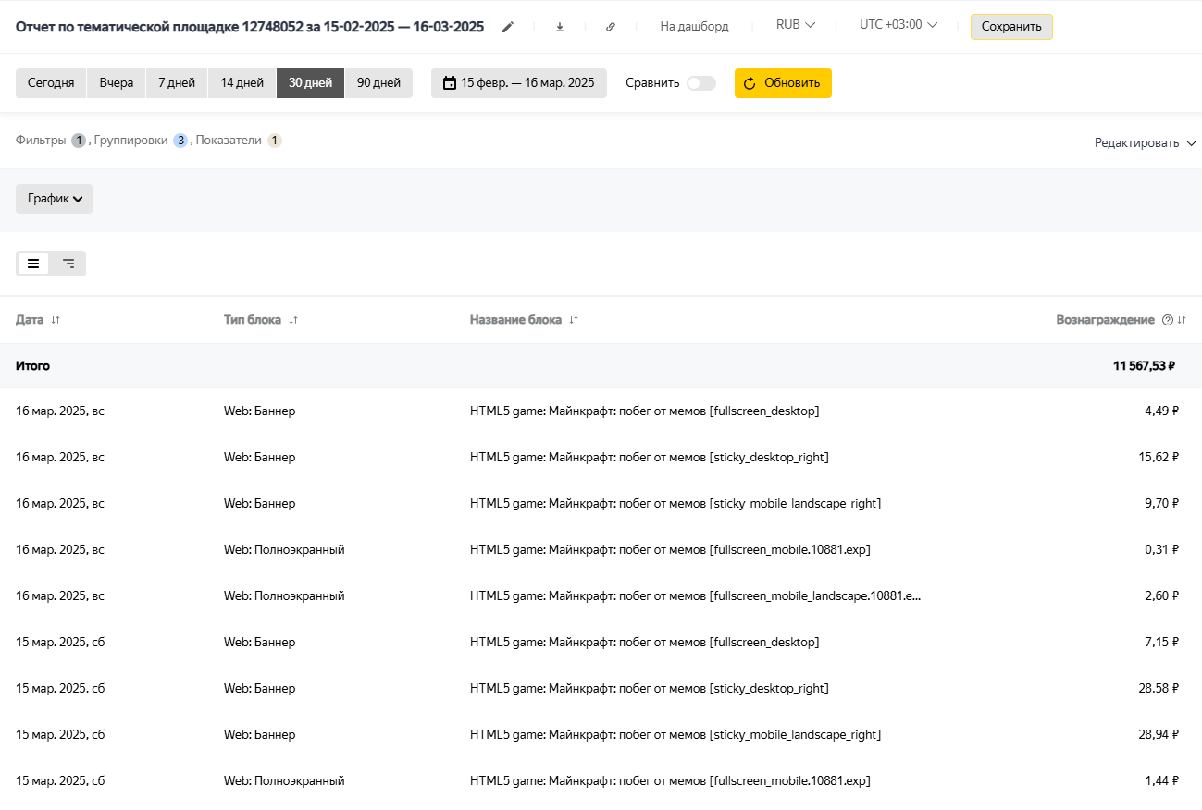Open the date range picker field
This screenshot has height=810, width=1202.
point(518,83)
